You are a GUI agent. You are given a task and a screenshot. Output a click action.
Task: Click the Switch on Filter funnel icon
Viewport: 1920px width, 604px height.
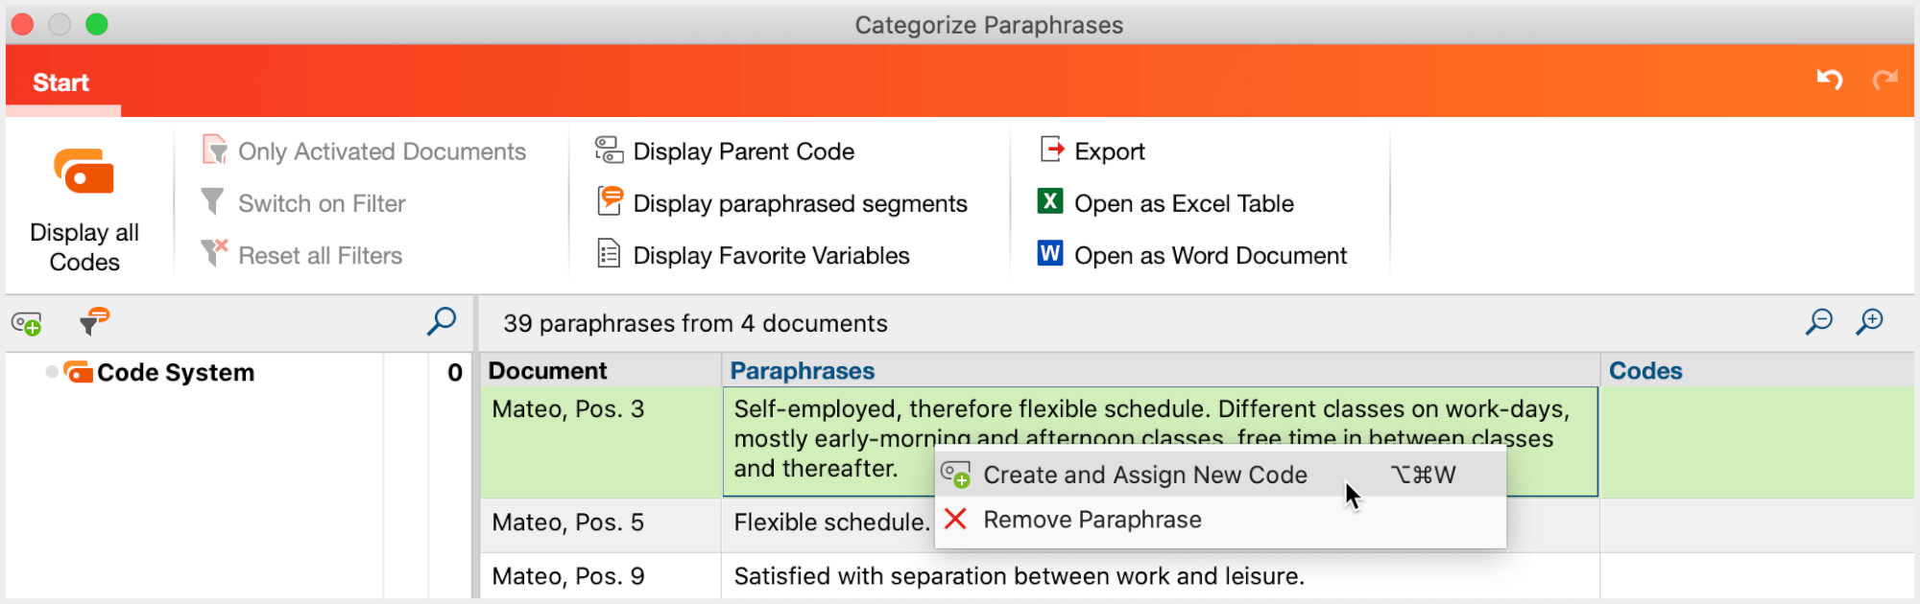point(212,201)
